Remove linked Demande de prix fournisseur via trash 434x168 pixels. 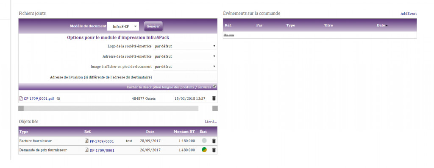coord(214,150)
